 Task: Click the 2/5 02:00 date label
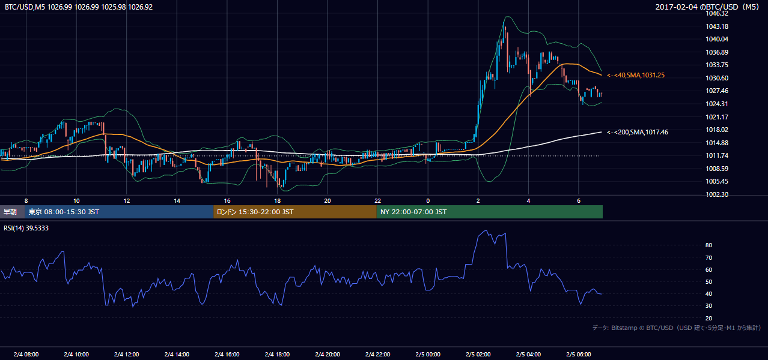pos(478,354)
